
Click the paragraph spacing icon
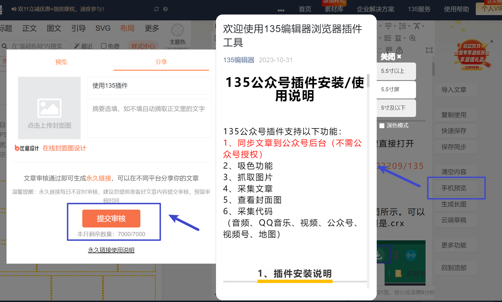click(388, 26)
